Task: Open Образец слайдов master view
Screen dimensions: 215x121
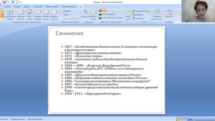Action: pyautogui.click(x=38, y=15)
